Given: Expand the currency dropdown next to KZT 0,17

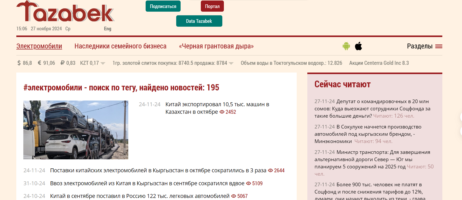Looking at the screenshot, I should [103, 63].
